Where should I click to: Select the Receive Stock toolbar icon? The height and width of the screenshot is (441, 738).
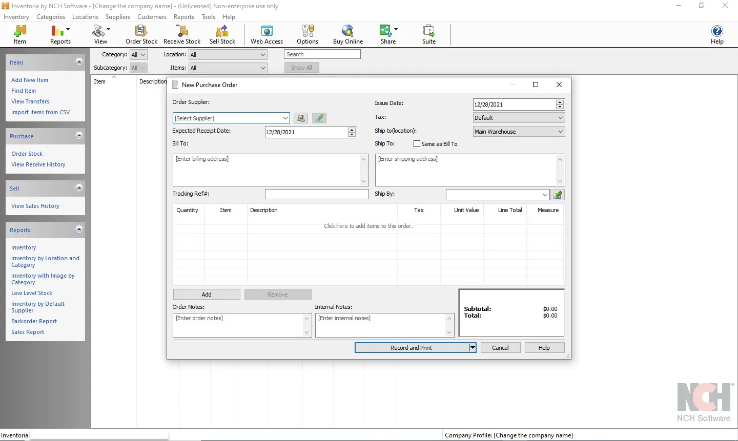pyautogui.click(x=181, y=34)
